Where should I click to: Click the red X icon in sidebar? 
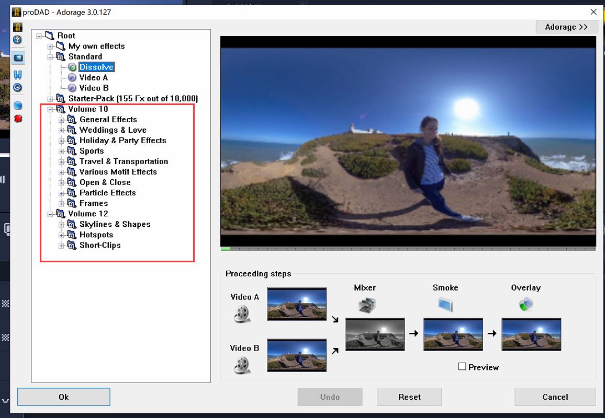click(18, 119)
